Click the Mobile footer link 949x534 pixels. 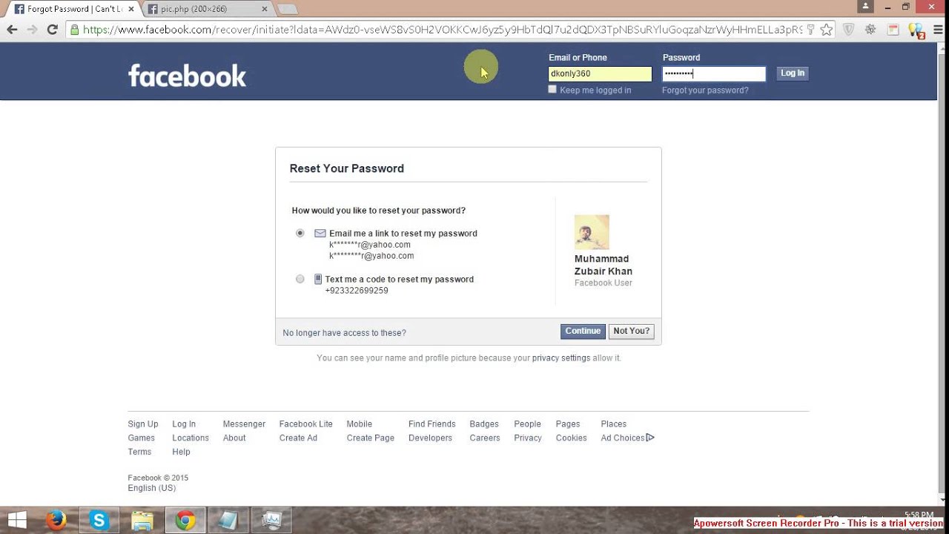(360, 424)
